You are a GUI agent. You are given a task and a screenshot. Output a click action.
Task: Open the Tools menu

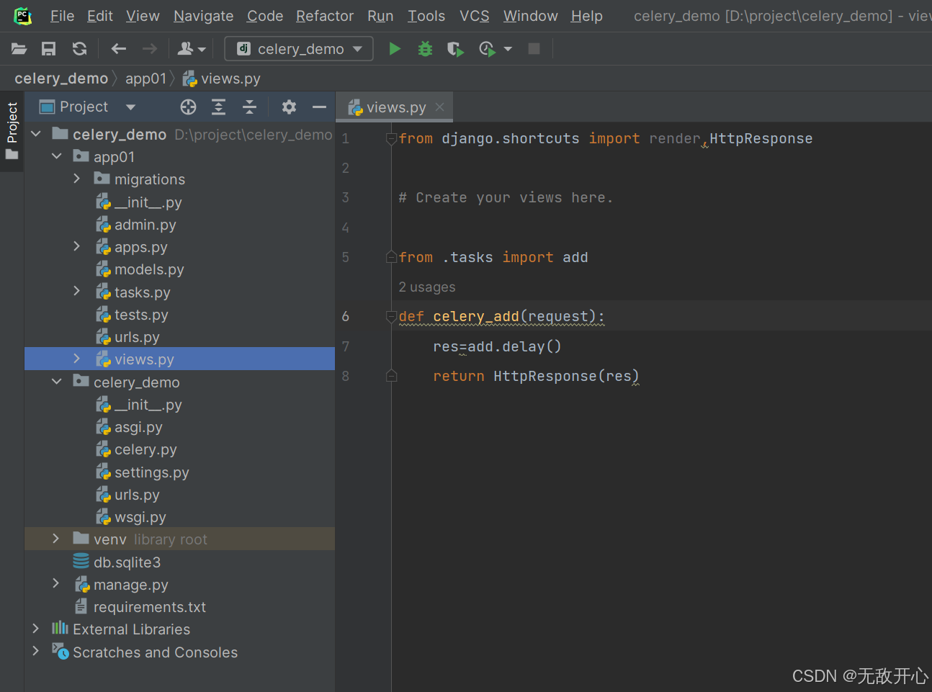point(426,16)
